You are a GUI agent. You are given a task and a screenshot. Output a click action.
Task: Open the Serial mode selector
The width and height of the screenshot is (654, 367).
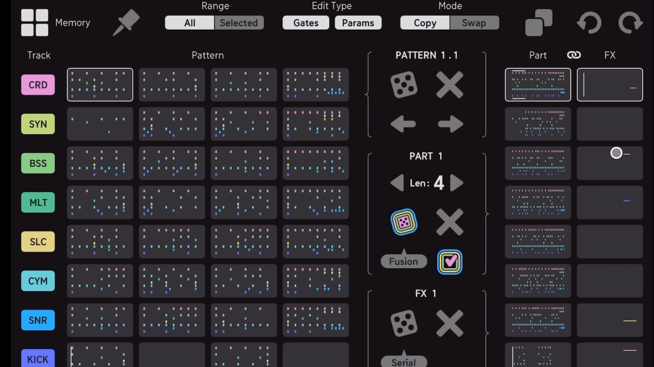[404, 362]
